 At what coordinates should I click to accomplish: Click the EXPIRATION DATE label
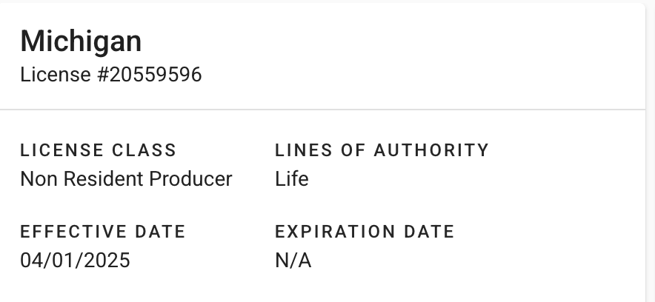365,232
